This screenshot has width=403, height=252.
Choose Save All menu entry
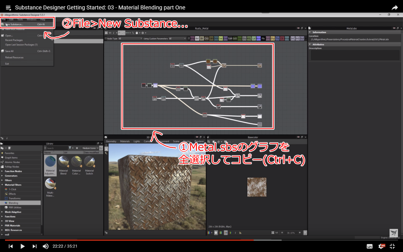coord(27,51)
